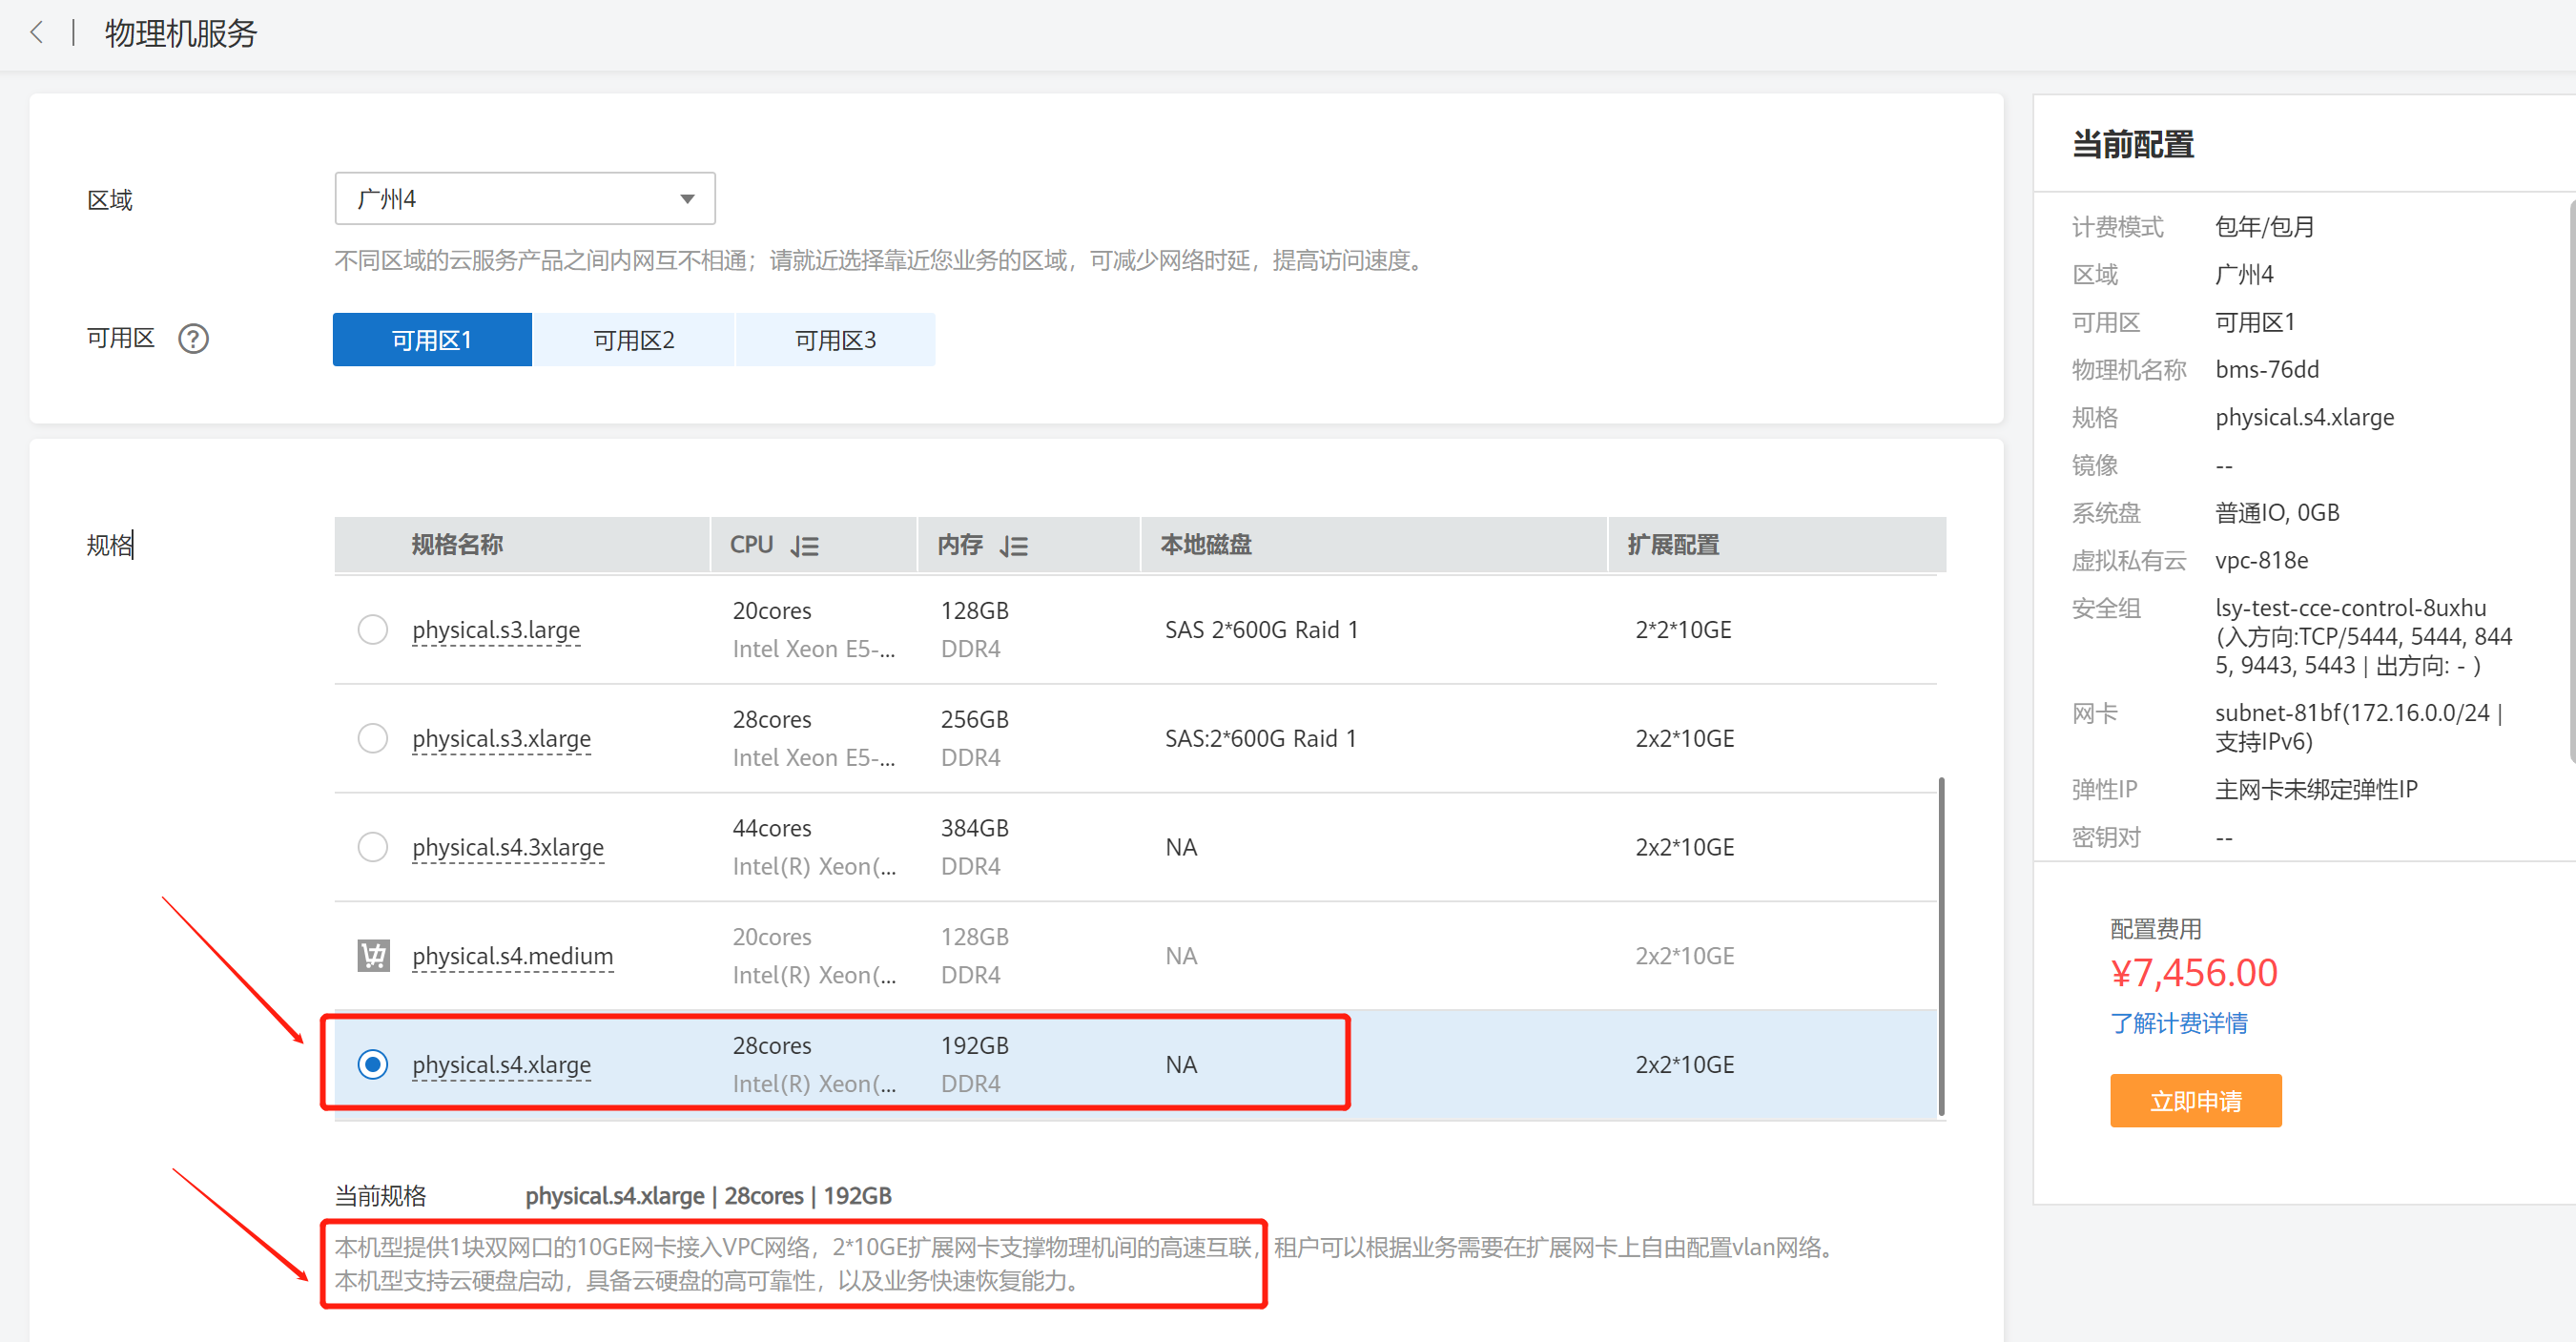Switch to availability zone 可用区2
The height and width of the screenshot is (1342, 2576).
(634, 340)
